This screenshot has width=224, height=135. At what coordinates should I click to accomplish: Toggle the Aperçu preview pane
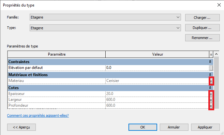(22, 127)
